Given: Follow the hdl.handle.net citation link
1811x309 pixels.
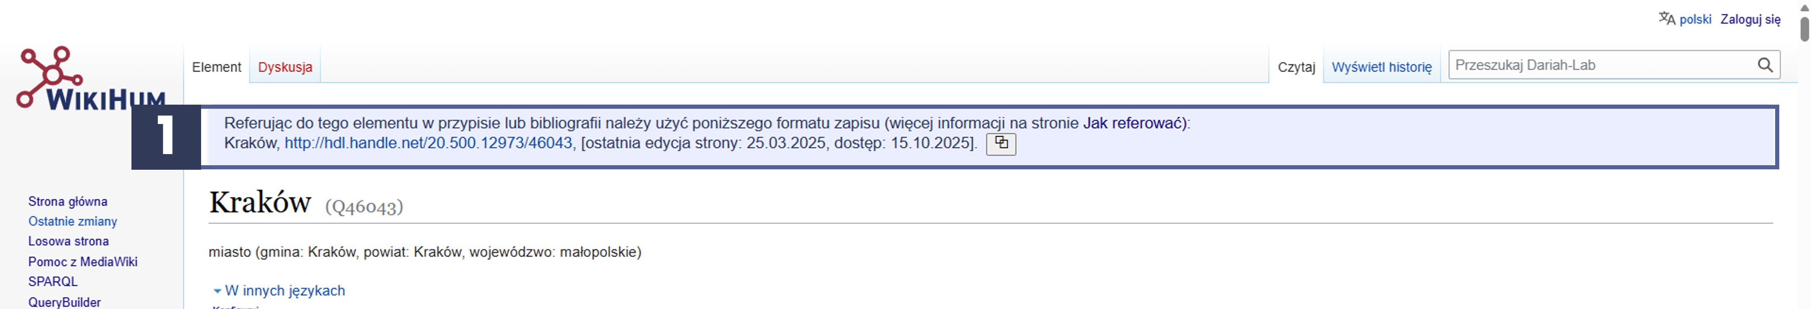Looking at the screenshot, I should [428, 143].
